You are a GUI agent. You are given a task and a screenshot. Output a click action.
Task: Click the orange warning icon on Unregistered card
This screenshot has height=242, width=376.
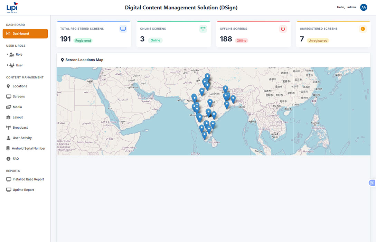click(363, 29)
